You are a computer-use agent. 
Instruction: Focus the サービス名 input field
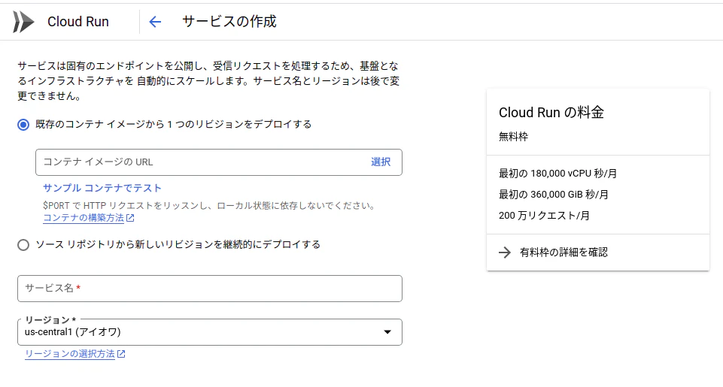pyautogui.click(x=210, y=289)
